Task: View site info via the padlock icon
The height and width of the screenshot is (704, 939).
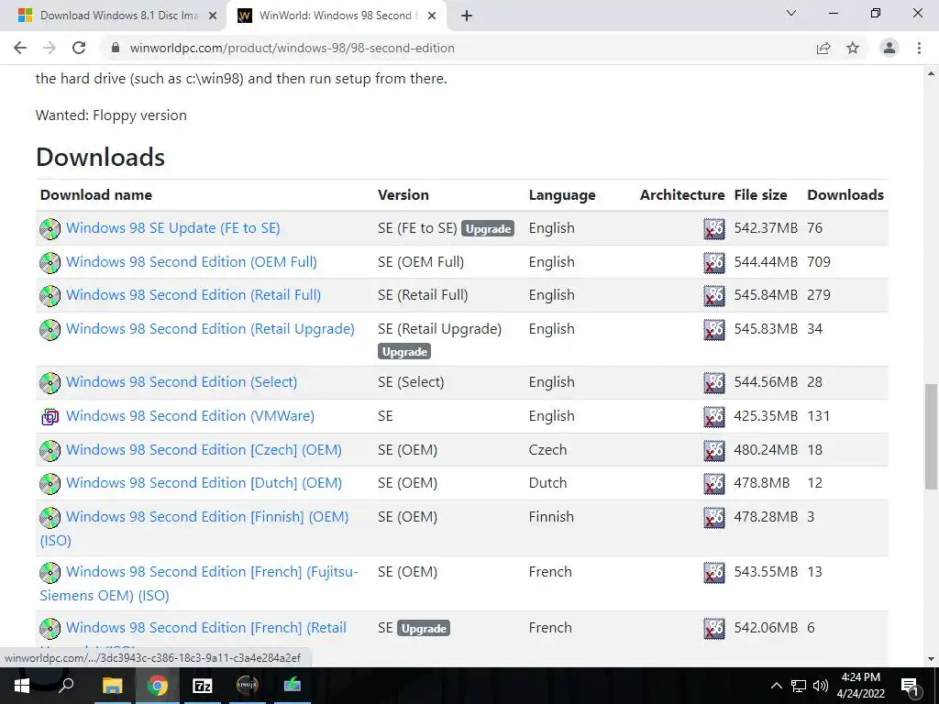Action: 116,48
